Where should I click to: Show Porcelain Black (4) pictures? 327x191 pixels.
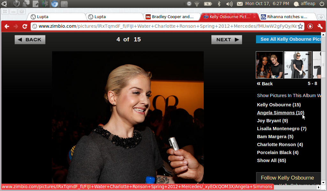tap(278, 152)
